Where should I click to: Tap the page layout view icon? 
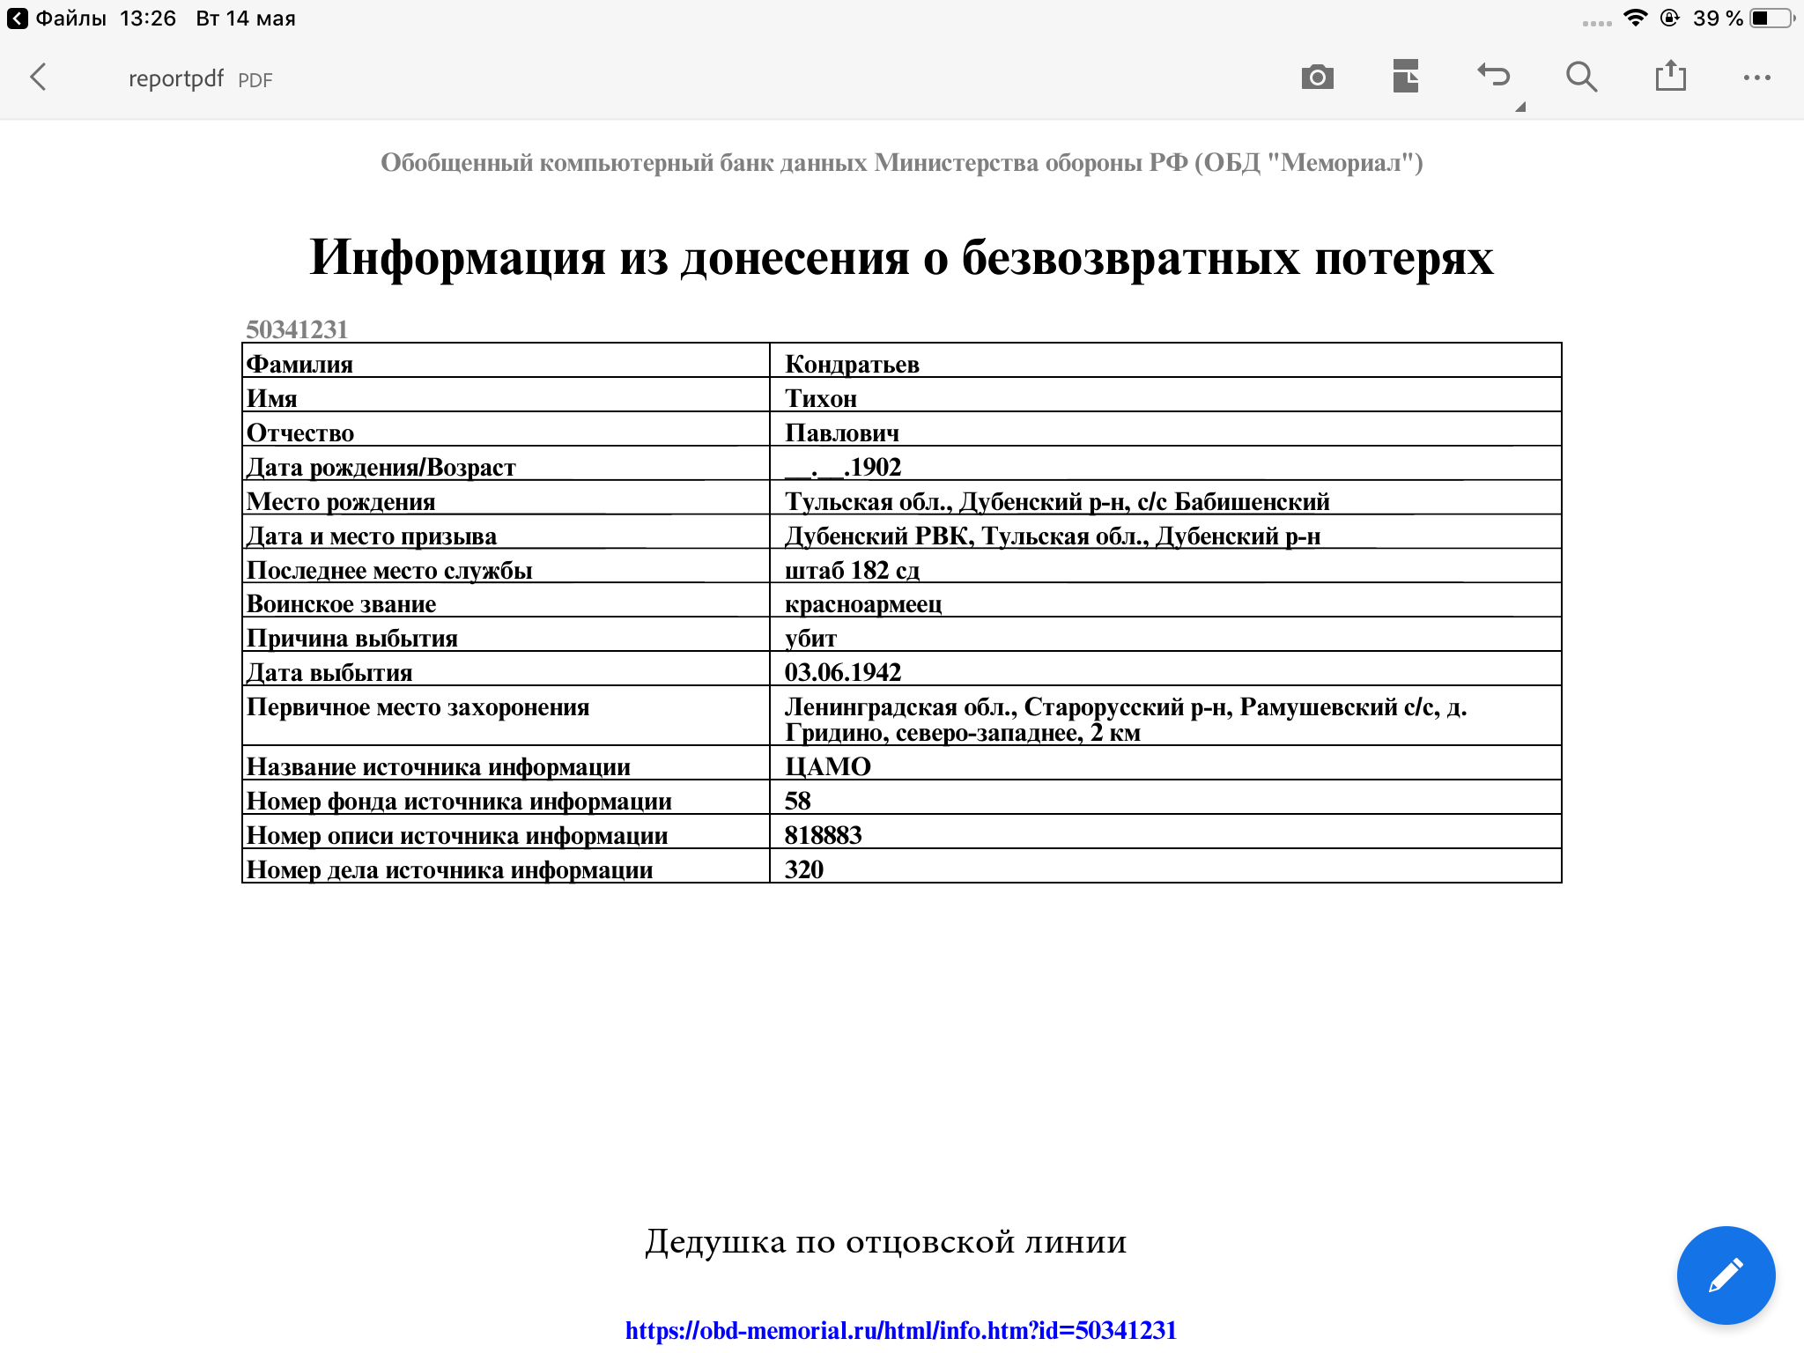click(1405, 77)
